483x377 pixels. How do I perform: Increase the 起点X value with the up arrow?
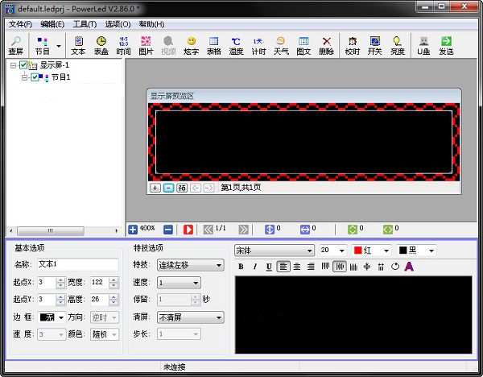[x=60, y=280]
